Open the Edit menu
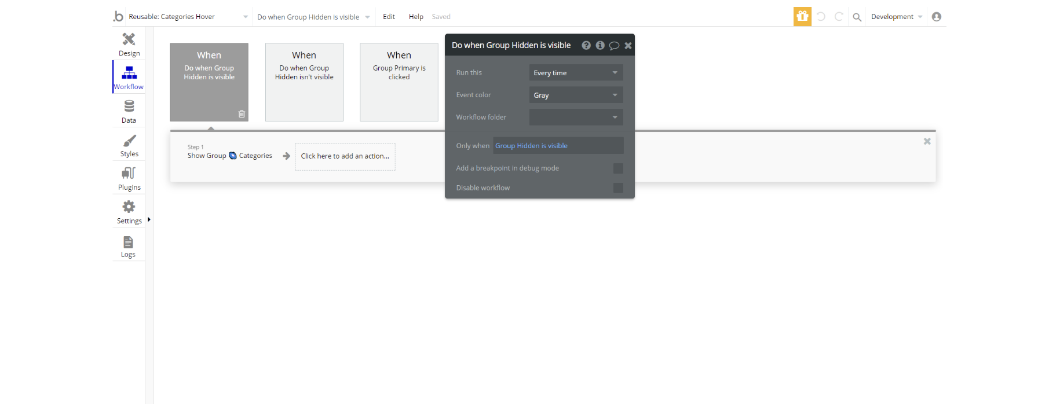This screenshot has width=1060, height=404. 389,17
